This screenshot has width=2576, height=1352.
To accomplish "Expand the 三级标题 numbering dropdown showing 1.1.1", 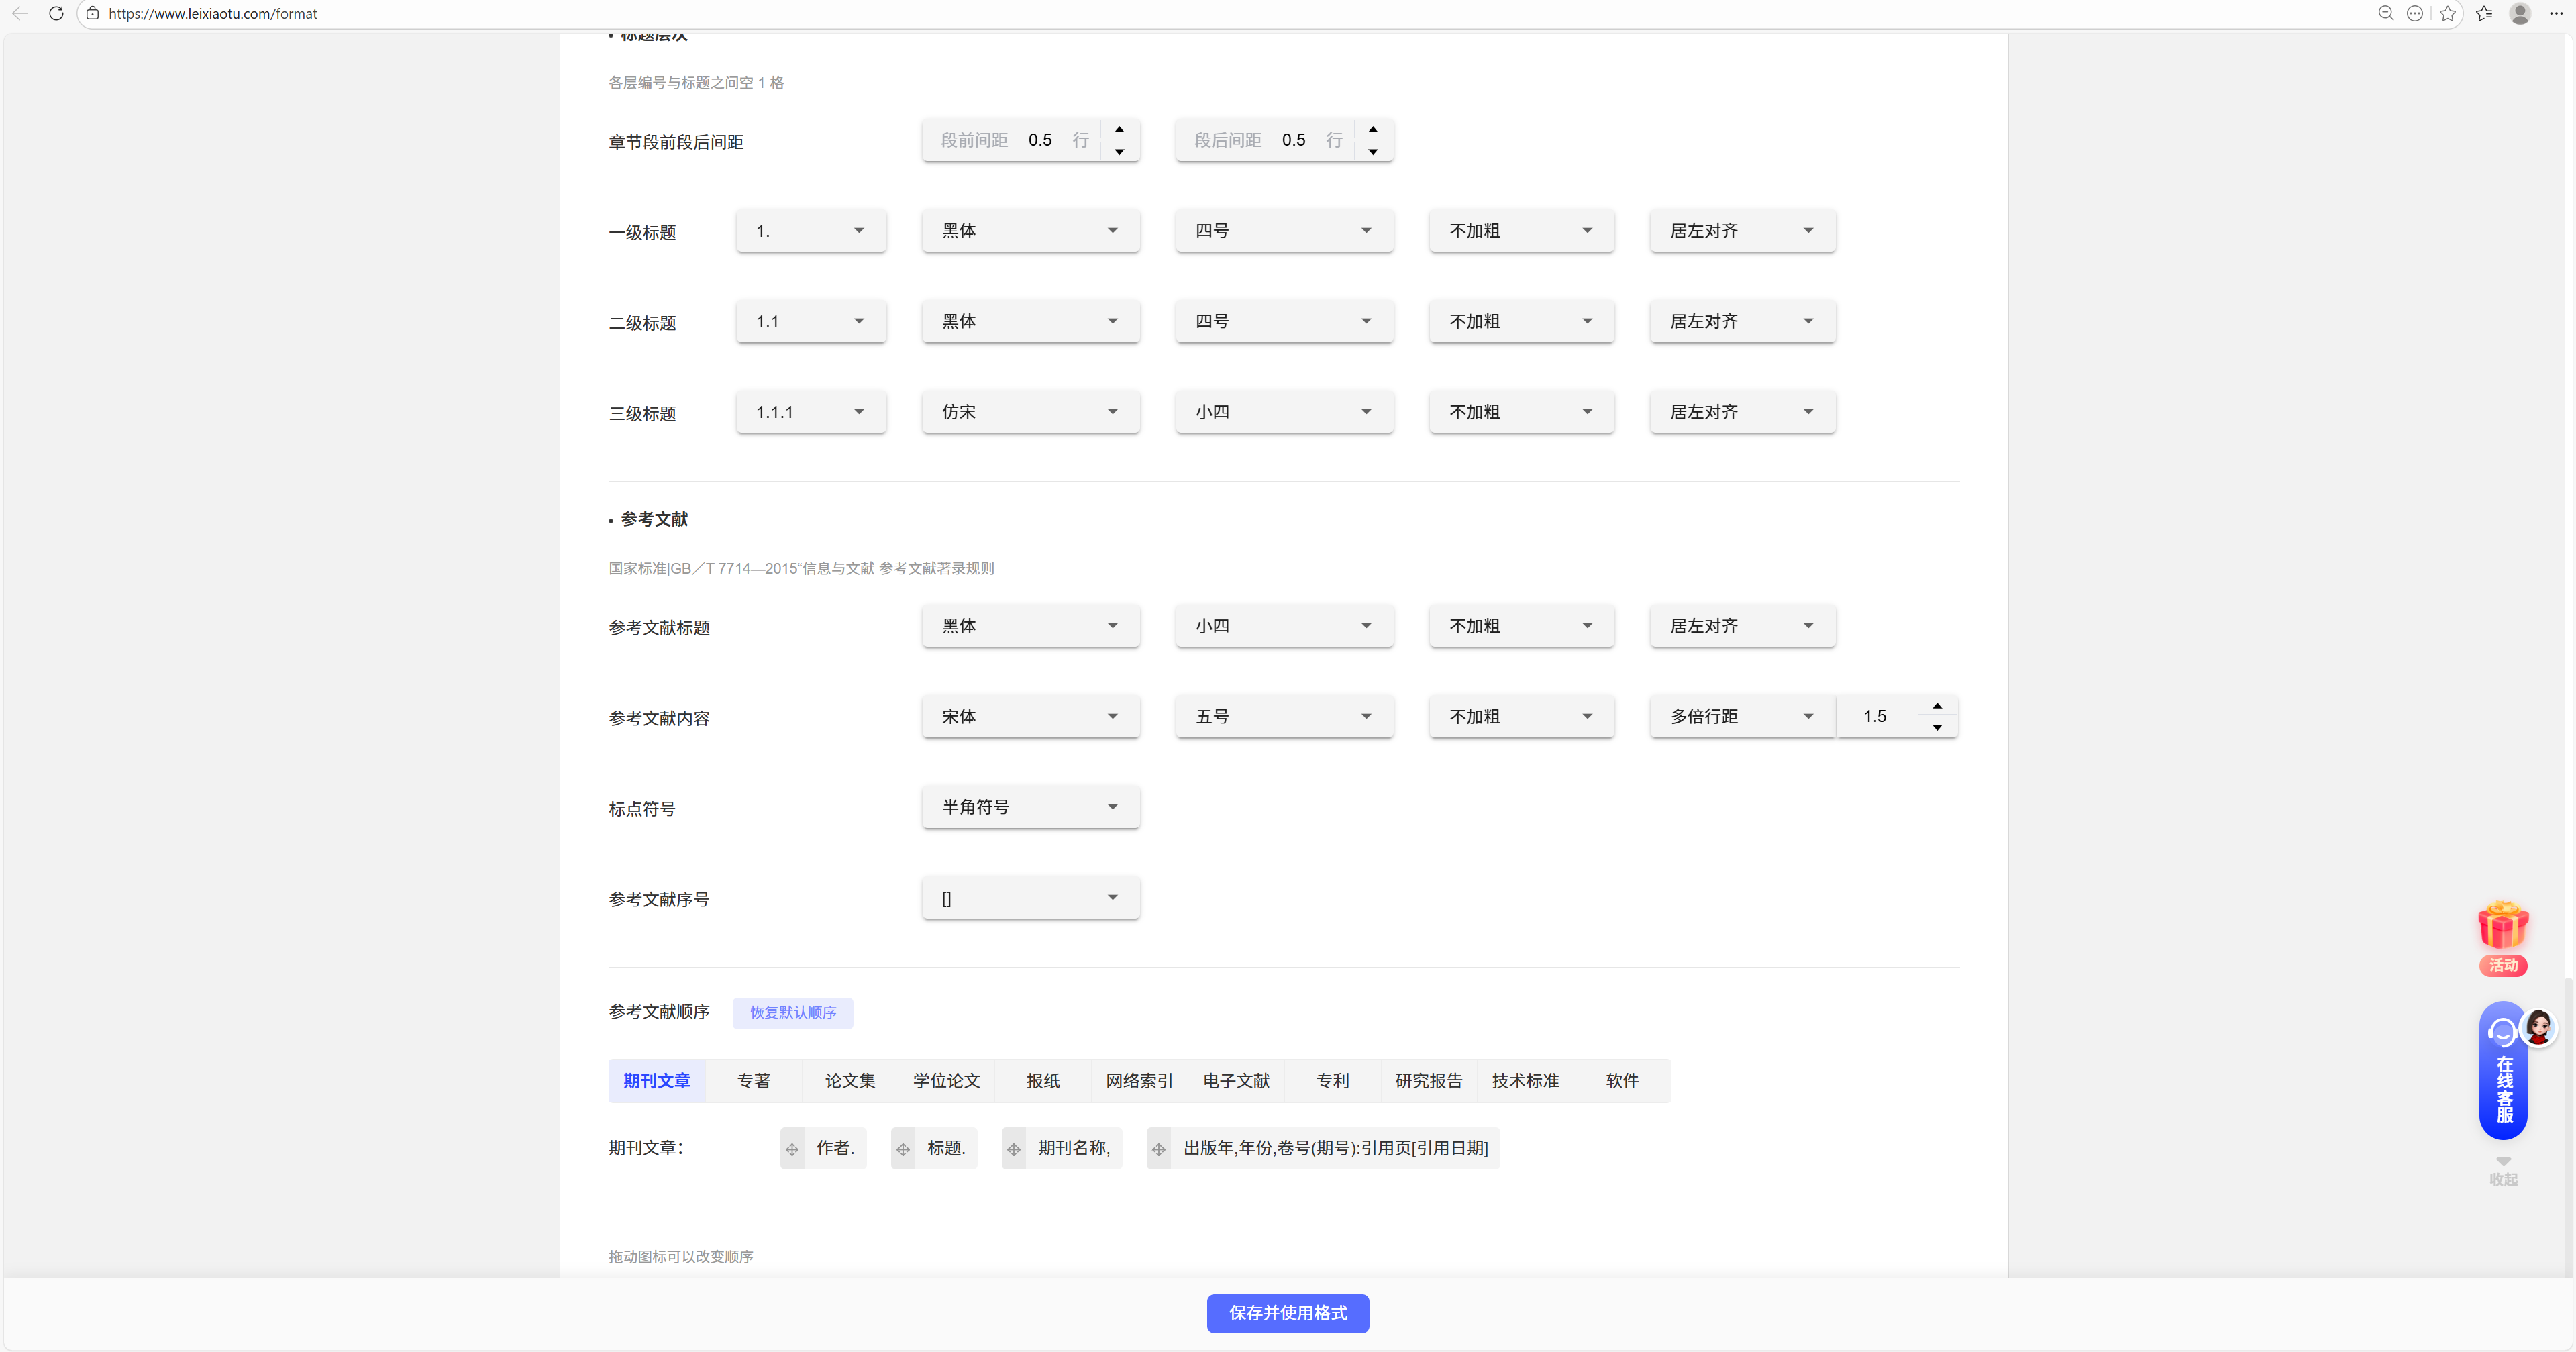I will [x=810, y=412].
